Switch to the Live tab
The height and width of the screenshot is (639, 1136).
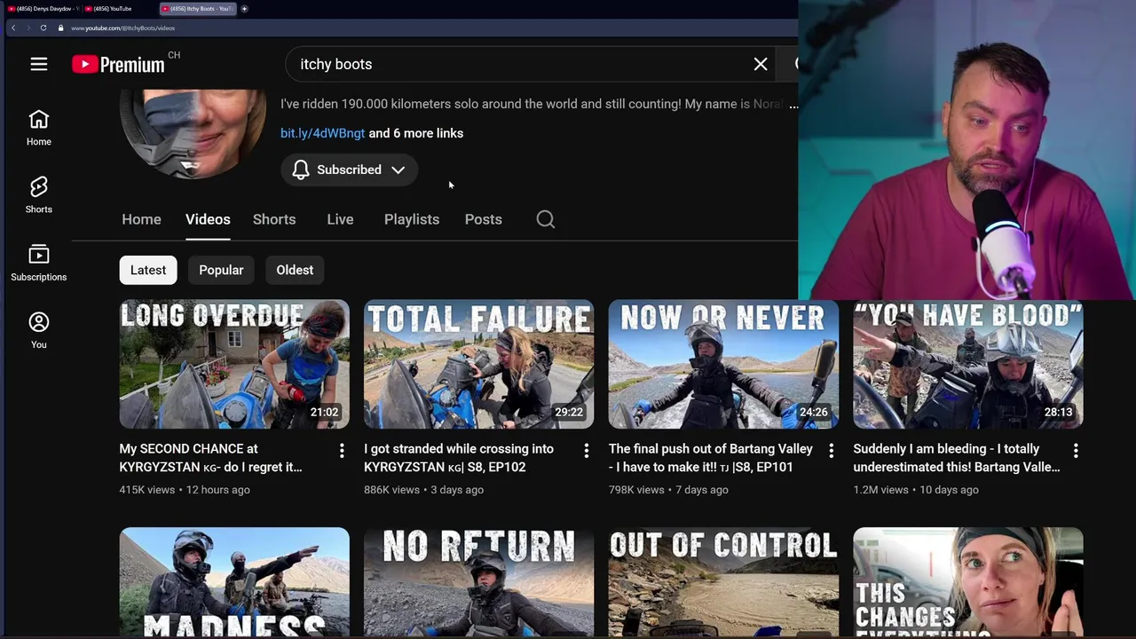[340, 219]
